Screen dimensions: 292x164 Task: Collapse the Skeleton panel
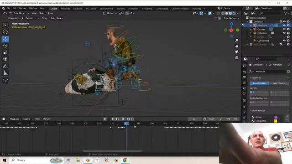click(x=250, y=78)
